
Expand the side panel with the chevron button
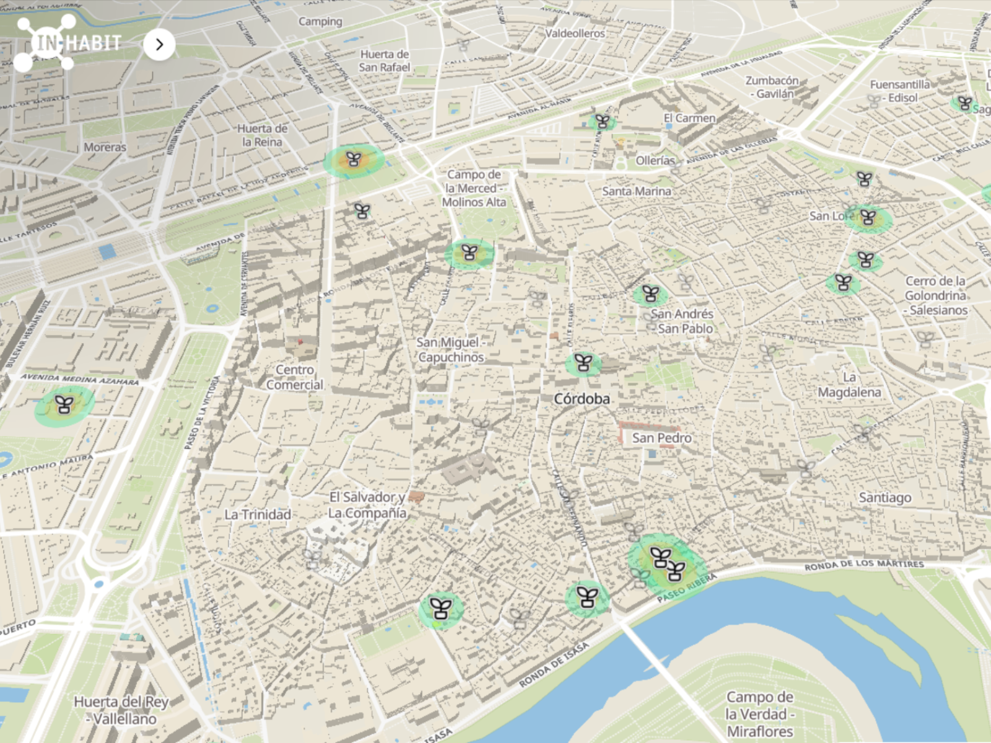(x=159, y=45)
